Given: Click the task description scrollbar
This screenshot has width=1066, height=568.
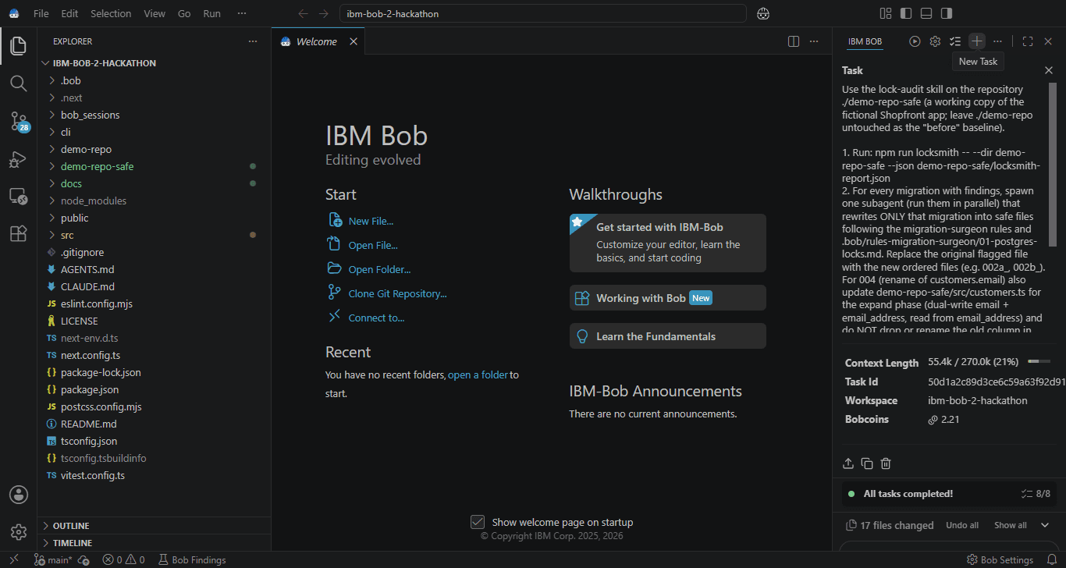Looking at the screenshot, I should 1054,165.
